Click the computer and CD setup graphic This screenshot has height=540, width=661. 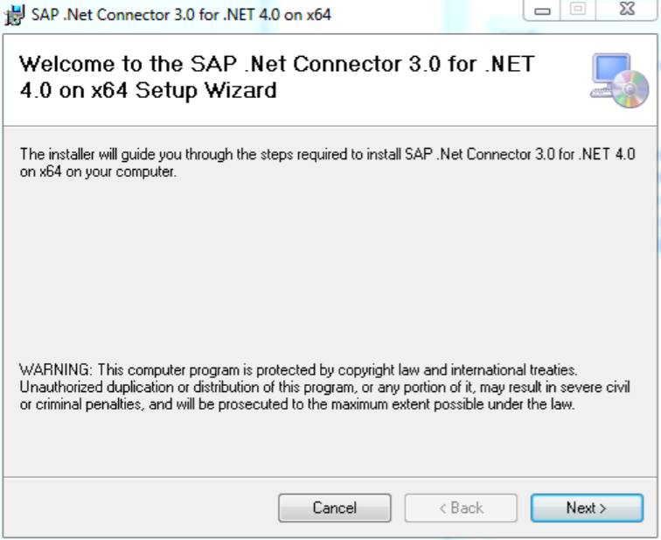[x=619, y=80]
